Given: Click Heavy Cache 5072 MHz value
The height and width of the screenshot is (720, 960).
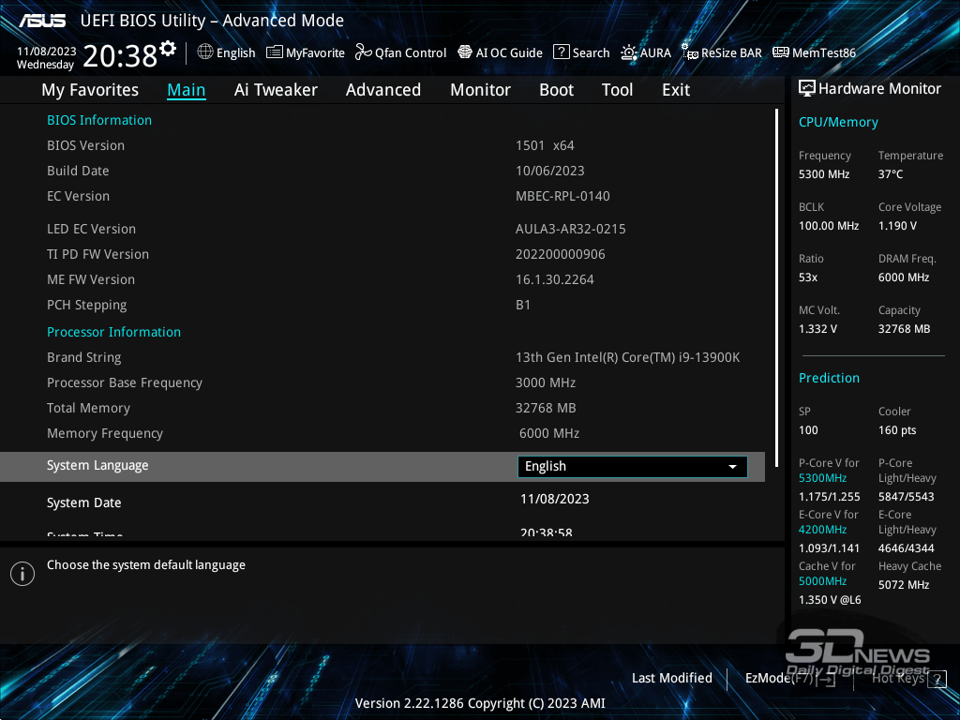Looking at the screenshot, I should pyautogui.click(x=904, y=585).
